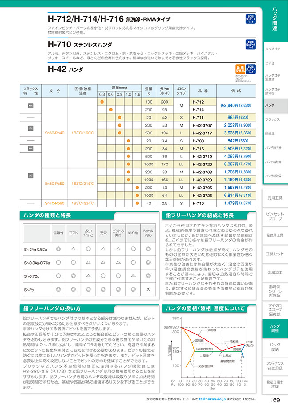Click the RMA flux icon in the H-712 row
The height and width of the screenshot is (407, 288).
(x=31, y=106)
